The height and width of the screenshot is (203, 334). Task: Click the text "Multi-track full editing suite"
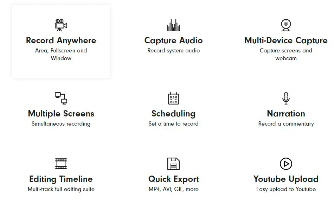pos(61,189)
